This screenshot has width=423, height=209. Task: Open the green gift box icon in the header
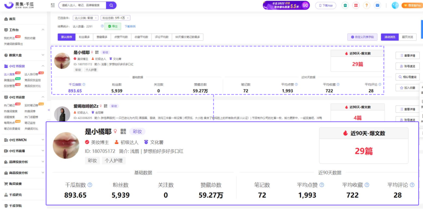tap(345, 5)
